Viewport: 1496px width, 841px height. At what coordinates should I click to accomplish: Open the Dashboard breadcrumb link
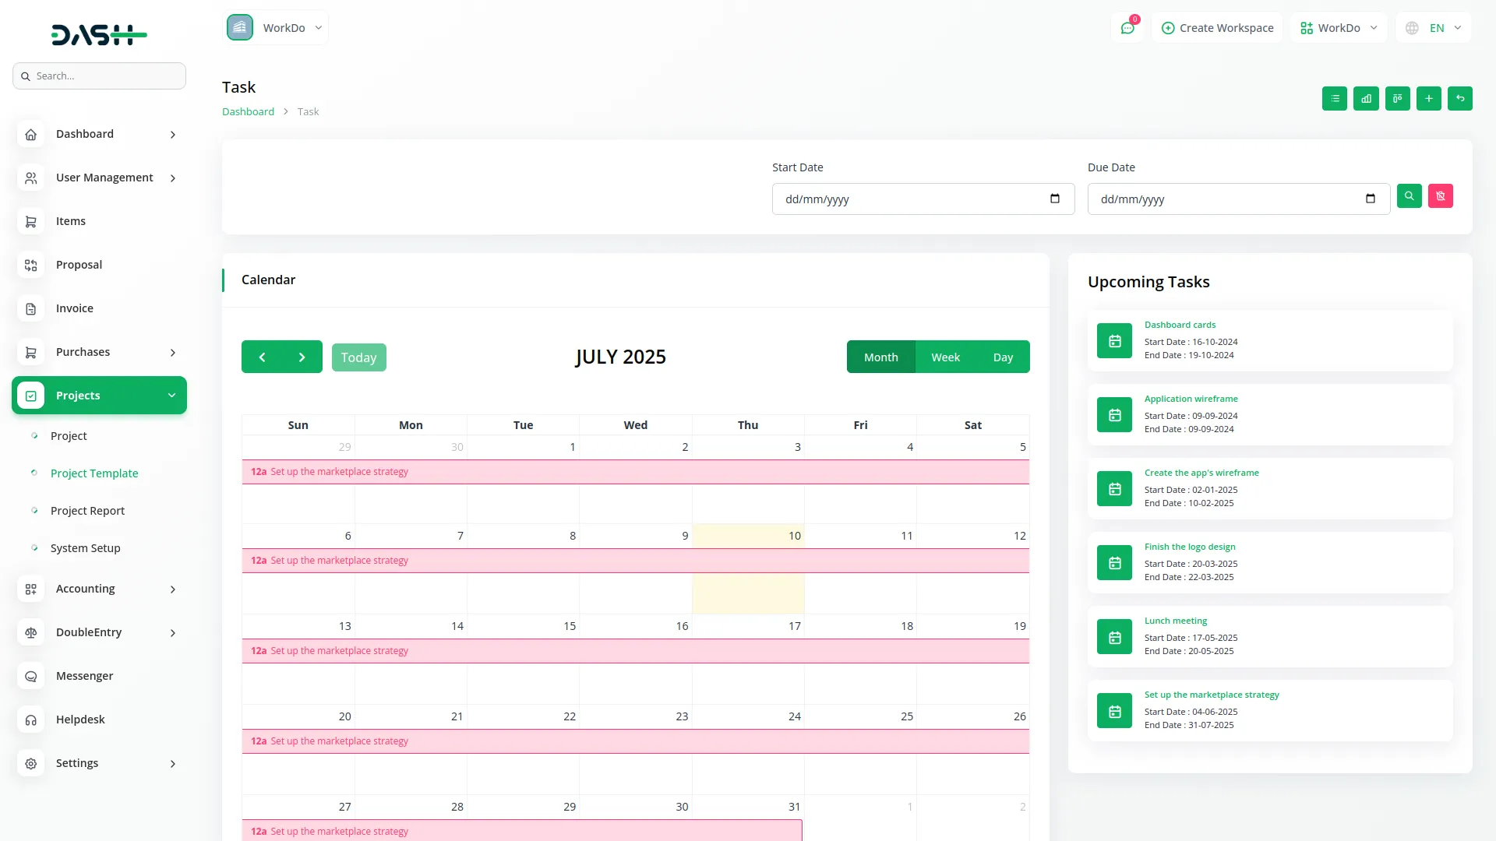pyautogui.click(x=248, y=111)
